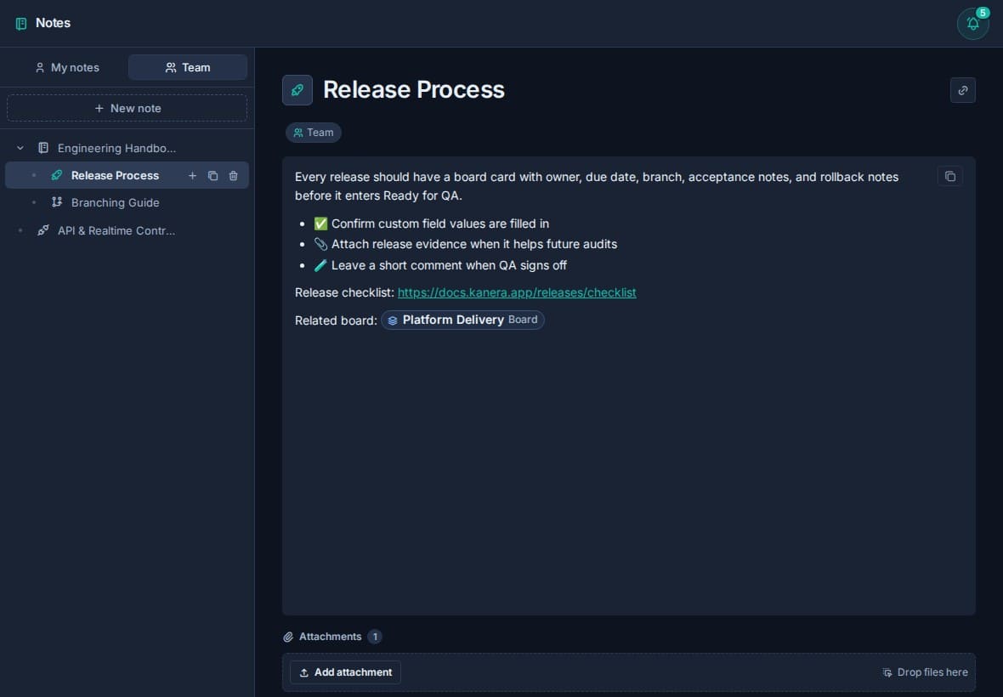Switch to My notes tab
The image size is (1003, 697).
click(67, 67)
